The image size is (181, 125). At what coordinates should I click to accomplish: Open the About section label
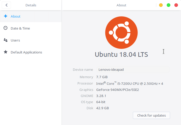click(x=16, y=16)
